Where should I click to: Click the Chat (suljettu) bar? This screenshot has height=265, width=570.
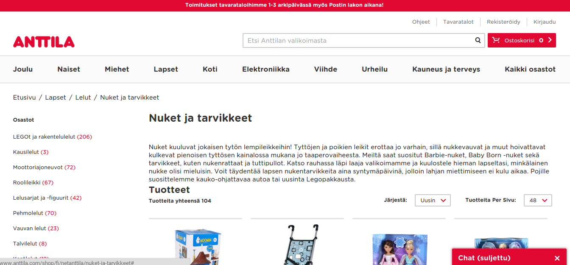[509, 257]
